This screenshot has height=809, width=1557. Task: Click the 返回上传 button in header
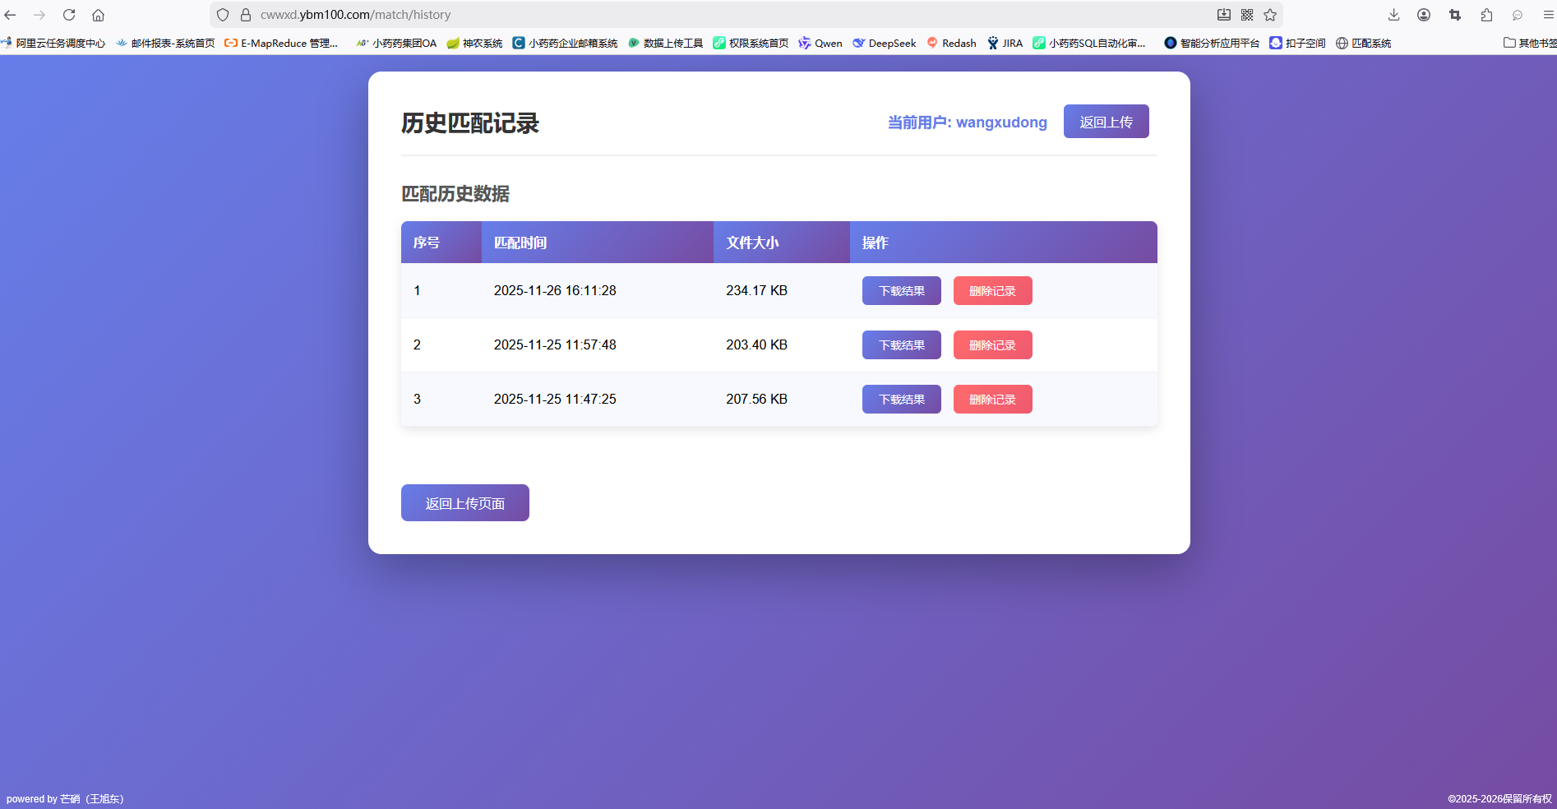1106,122
